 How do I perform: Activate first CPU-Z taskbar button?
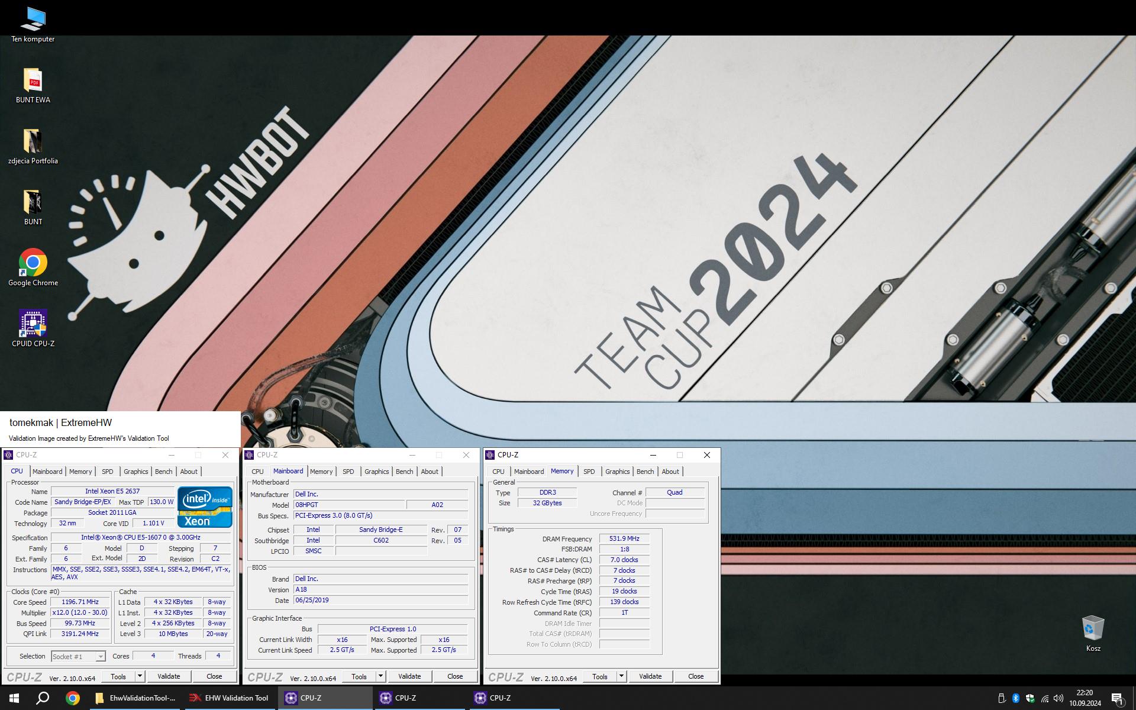(x=325, y=698)
